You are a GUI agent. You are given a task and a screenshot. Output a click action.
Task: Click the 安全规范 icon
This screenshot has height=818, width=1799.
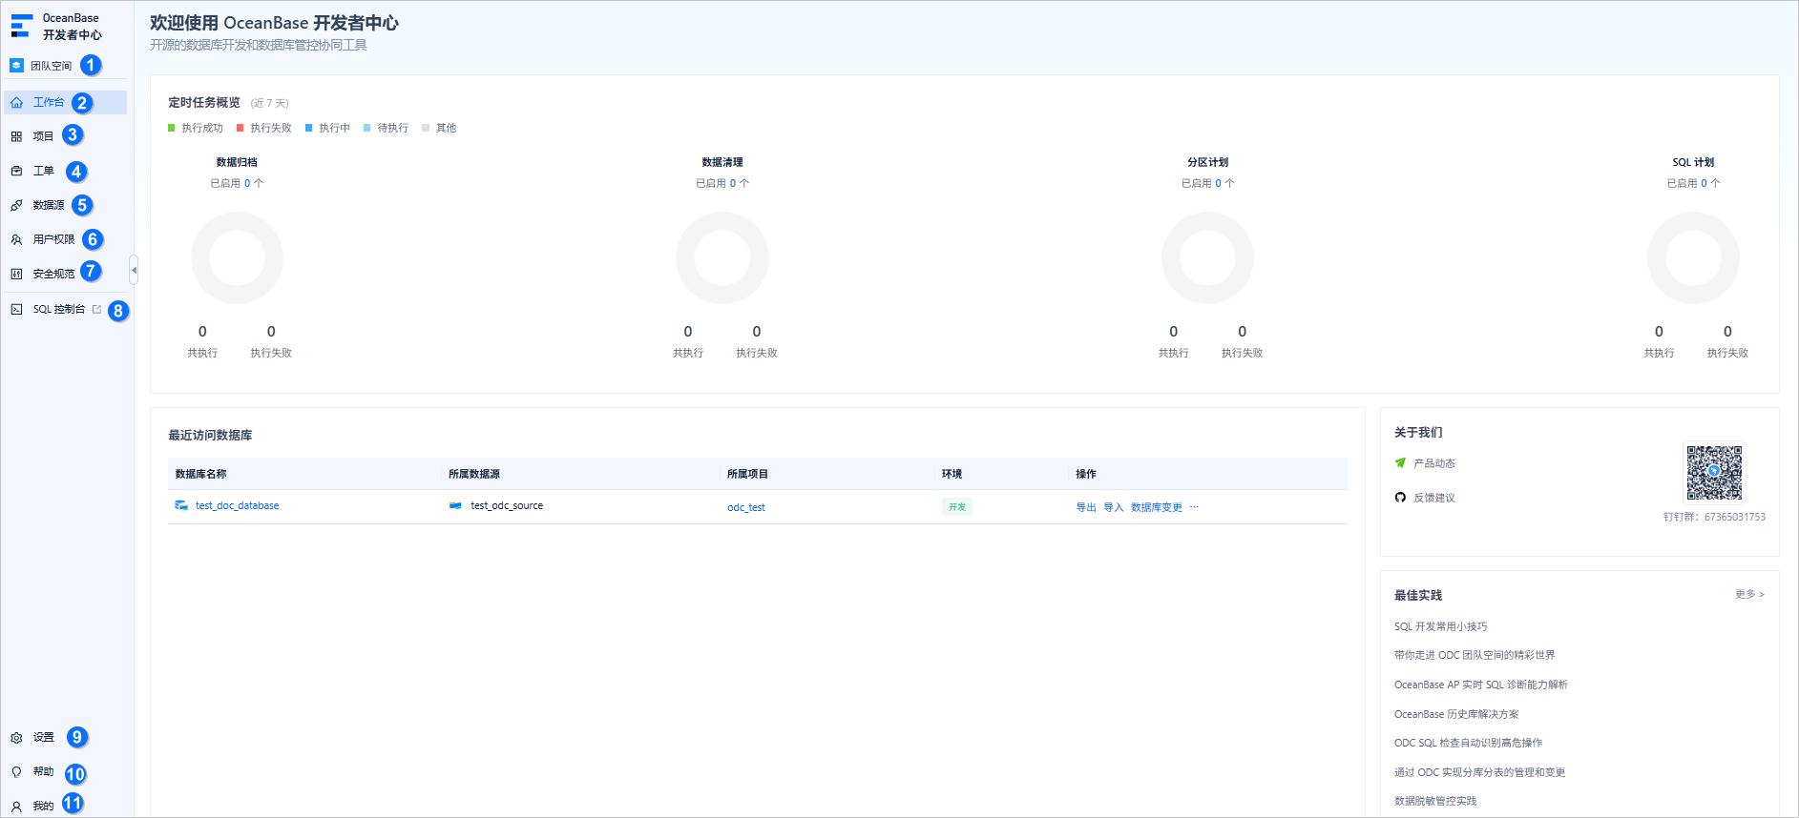point(16,274)
